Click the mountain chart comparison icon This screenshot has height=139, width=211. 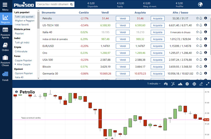[x=180, y=84]
